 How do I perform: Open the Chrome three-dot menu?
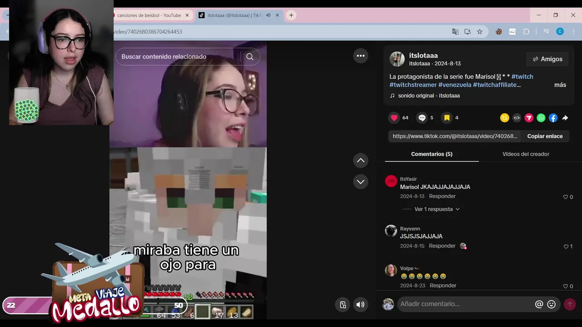(573, 32)
